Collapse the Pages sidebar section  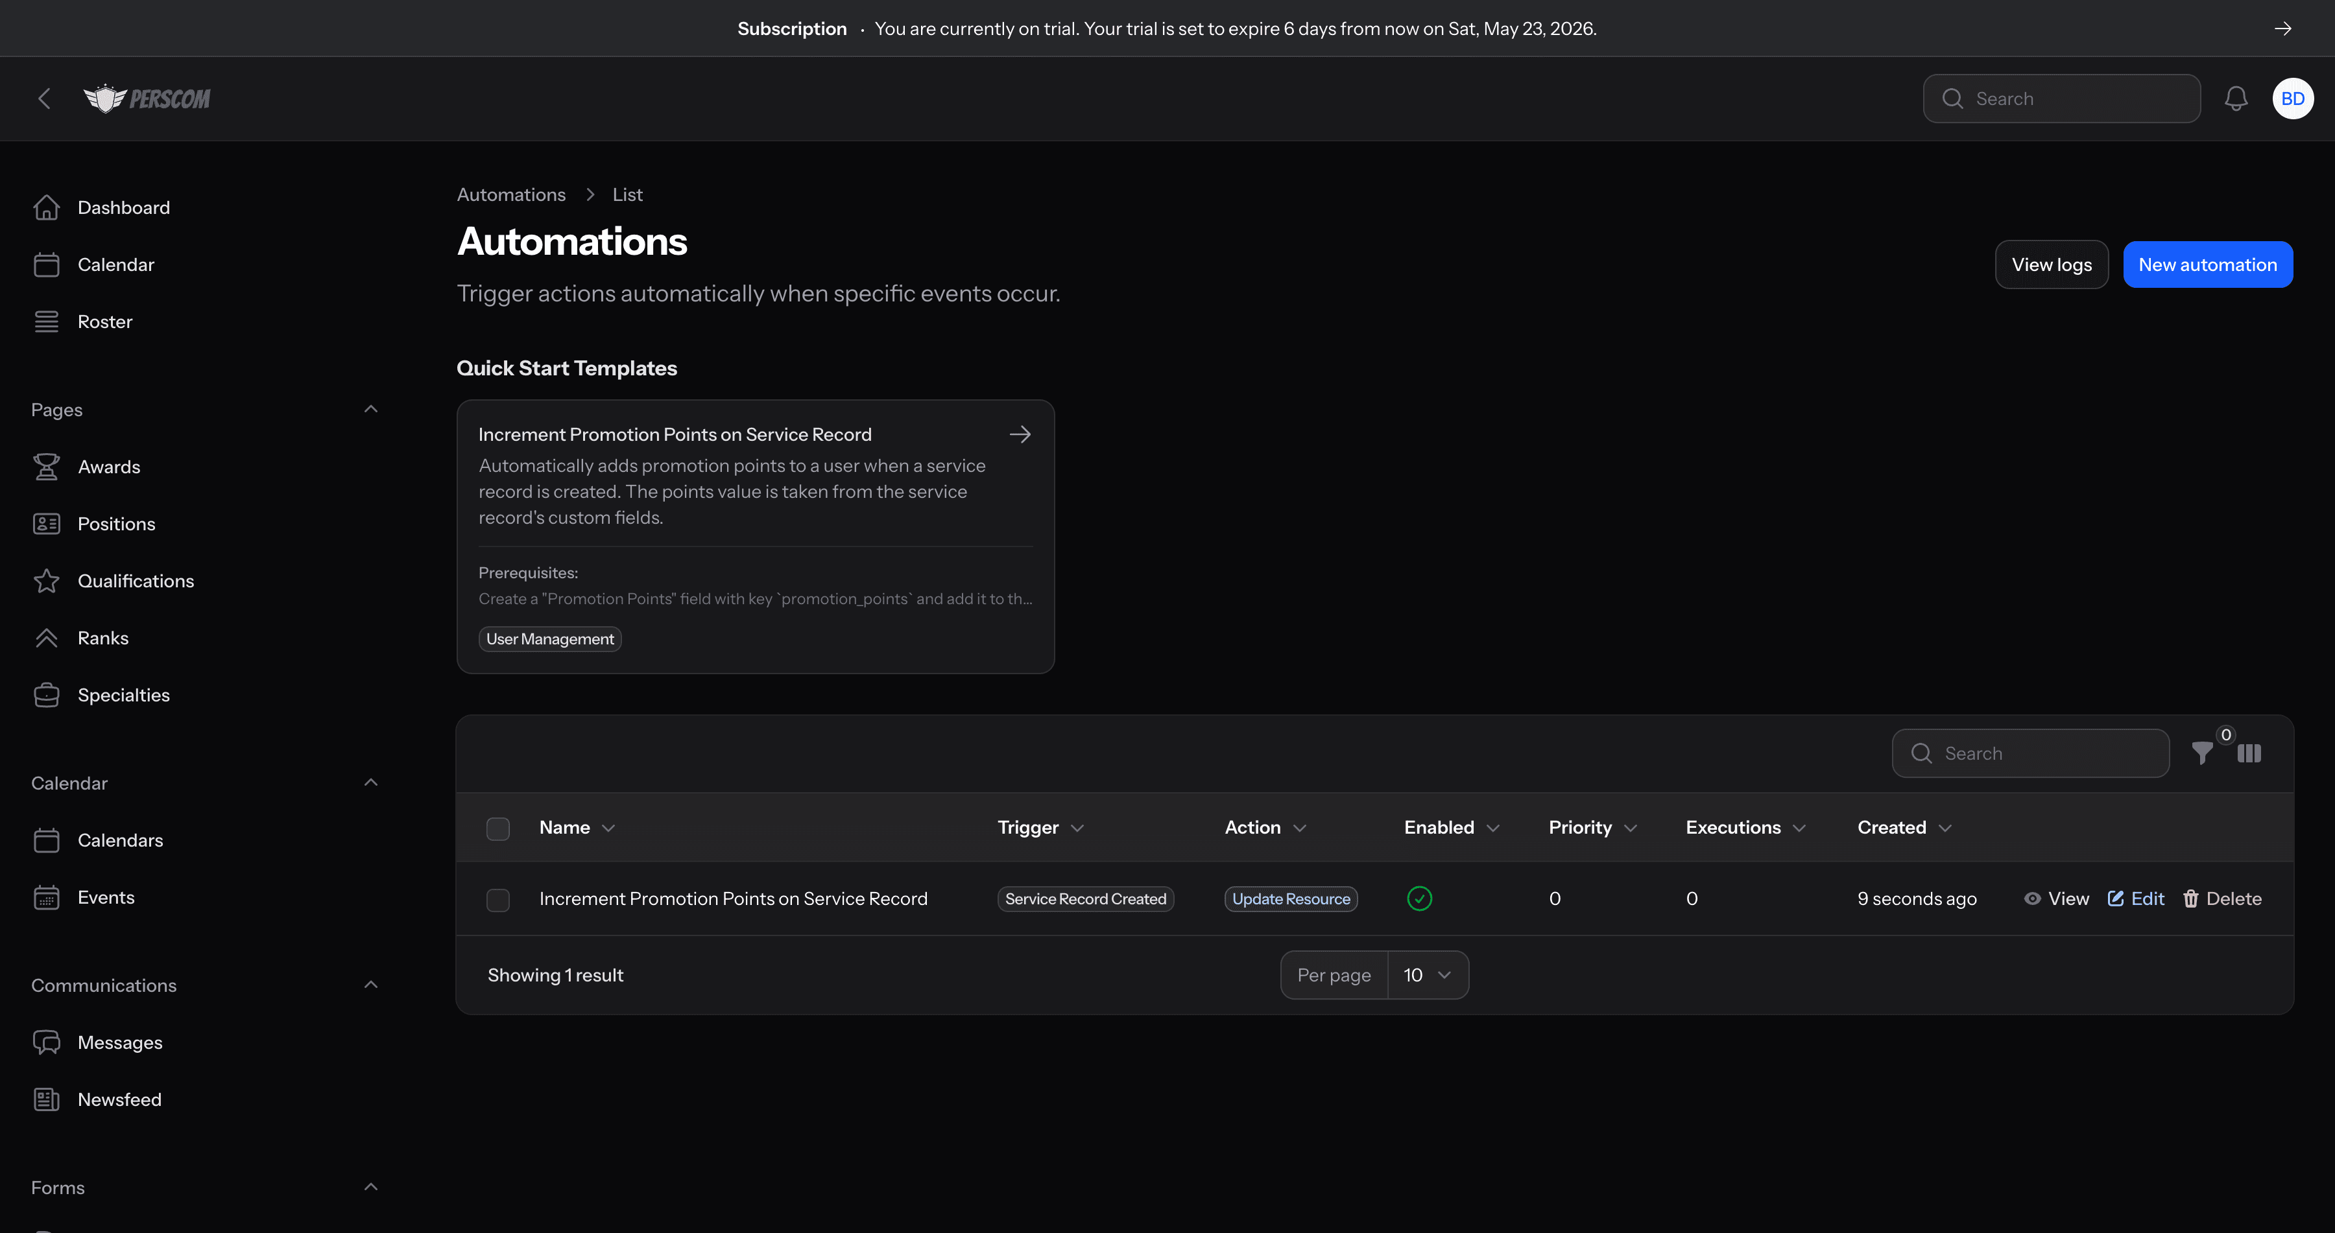pos(371,410)
